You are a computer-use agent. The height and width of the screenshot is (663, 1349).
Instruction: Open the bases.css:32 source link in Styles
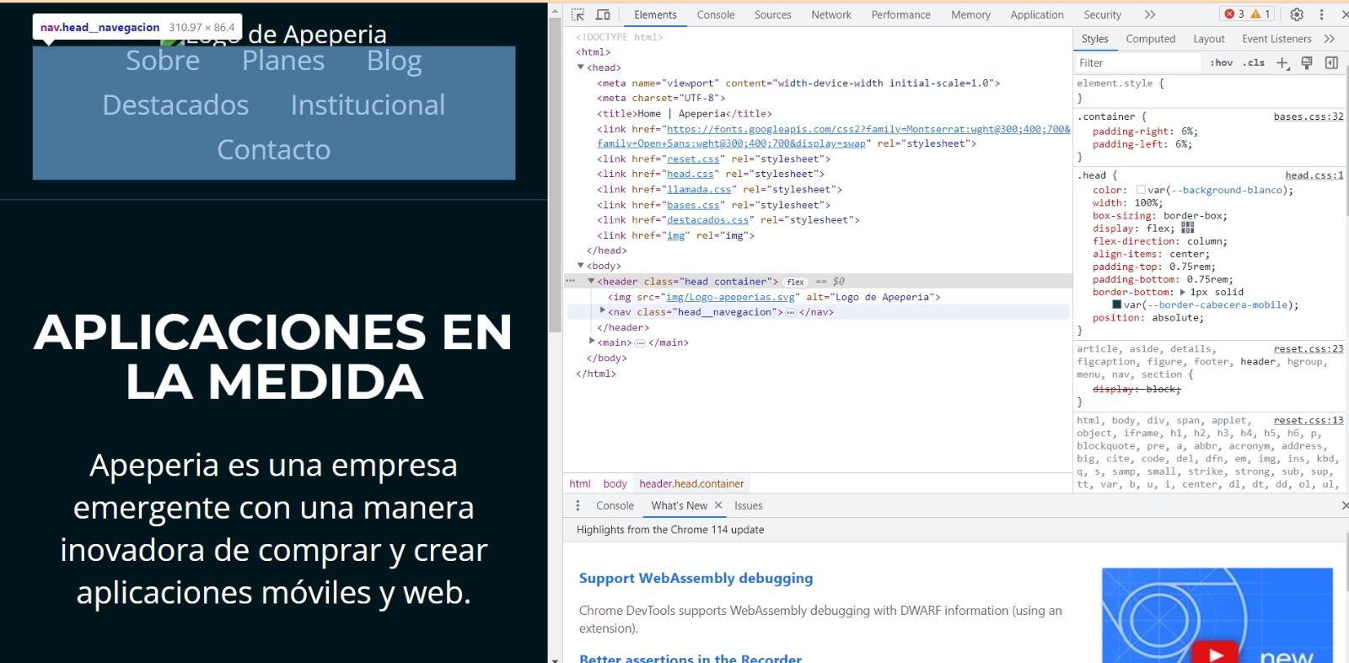1309,116
